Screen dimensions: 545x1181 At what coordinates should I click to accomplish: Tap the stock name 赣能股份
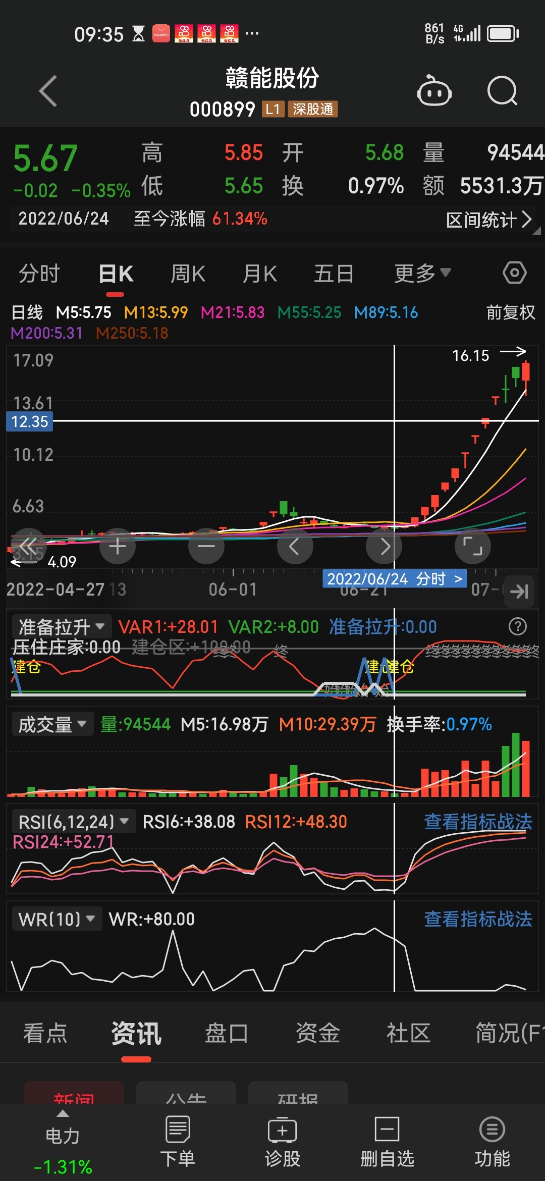[x=272, y=78]
